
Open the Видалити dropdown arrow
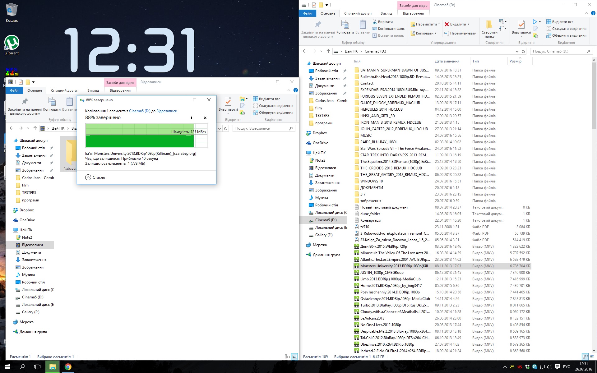click(468, 24)
